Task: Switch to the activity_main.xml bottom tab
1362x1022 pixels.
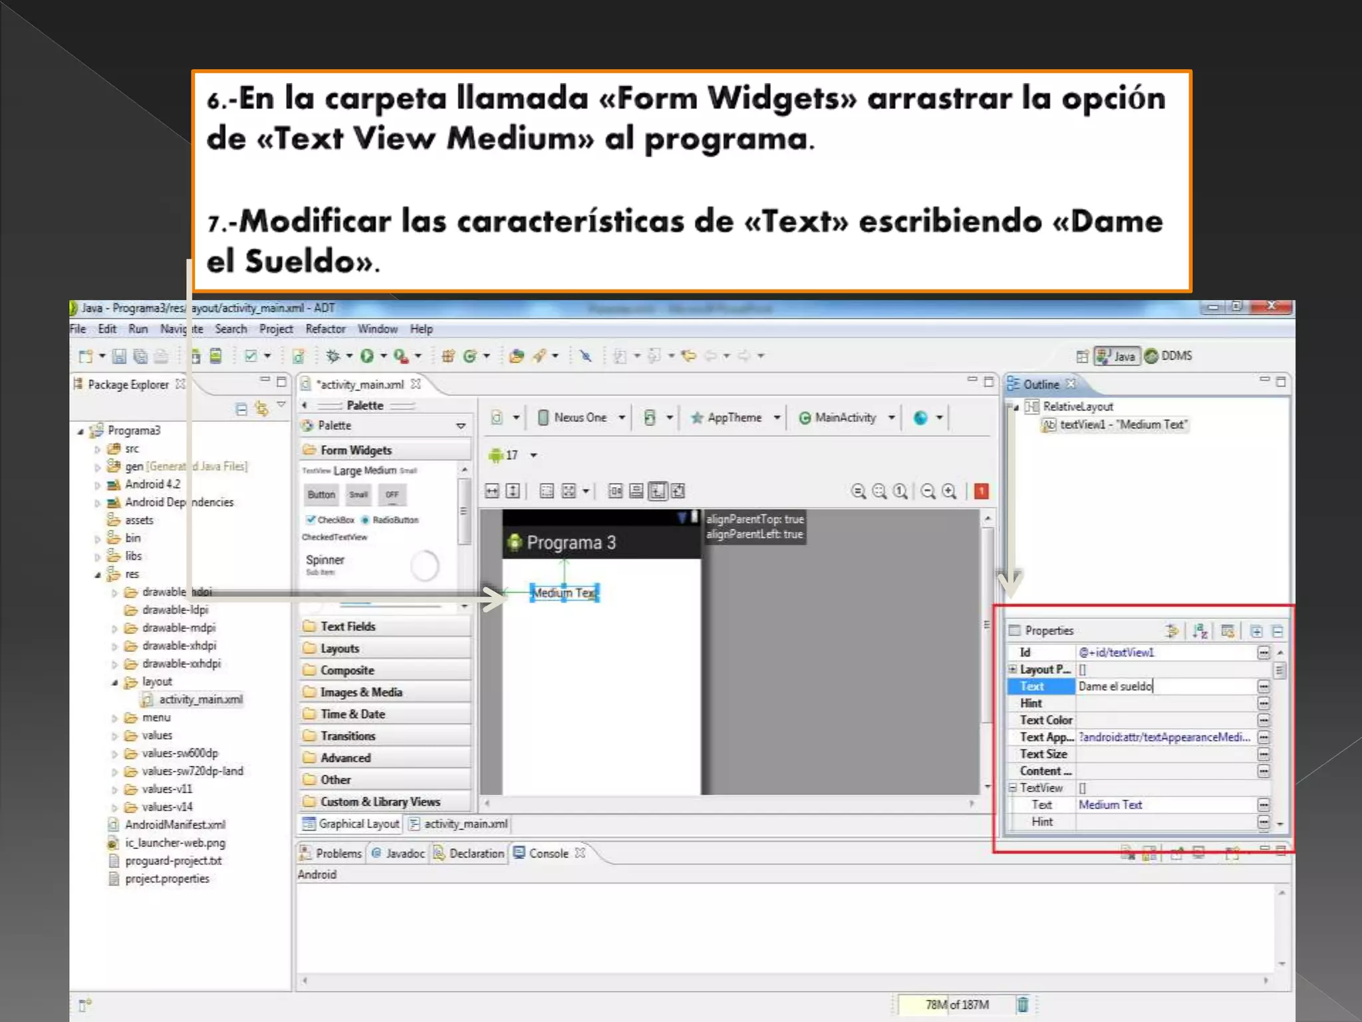Action: pyautogui.click(x=459, y=824)
